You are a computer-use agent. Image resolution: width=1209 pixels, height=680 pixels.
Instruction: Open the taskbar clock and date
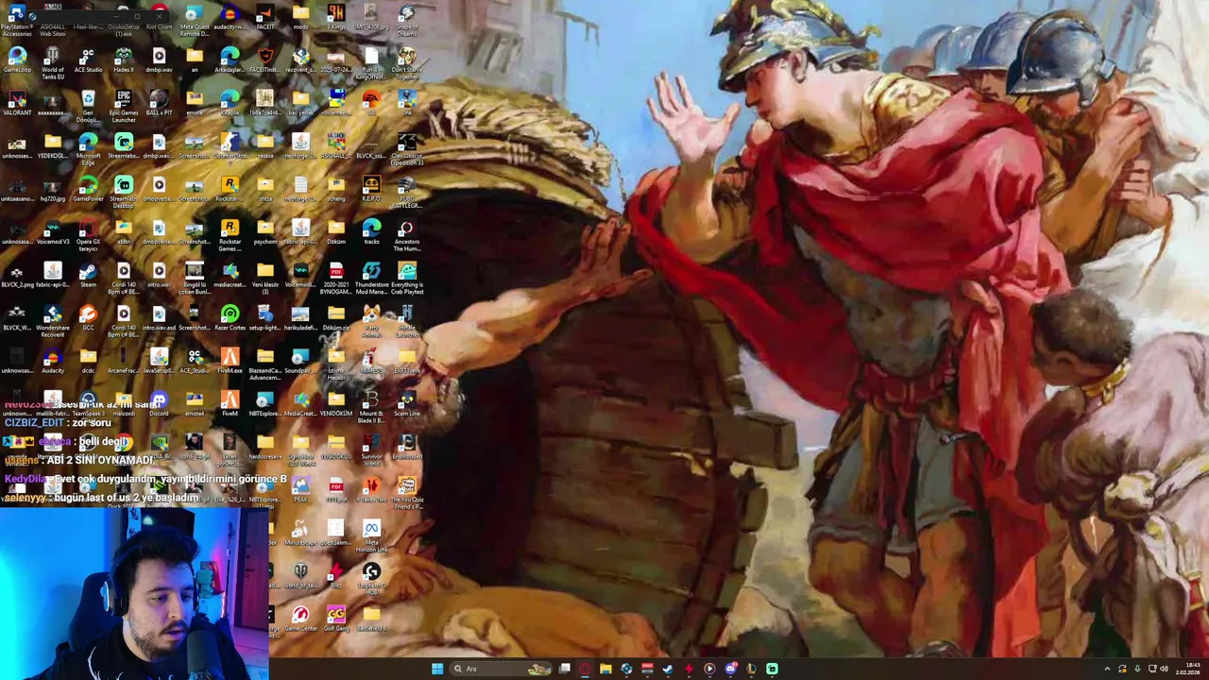click(1188, 669)
